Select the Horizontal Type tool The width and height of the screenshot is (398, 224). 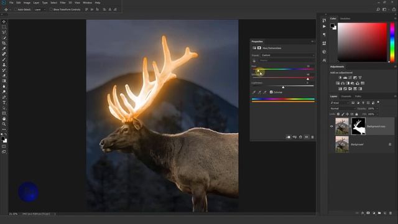pyautogui.click(x=4, y=103)
